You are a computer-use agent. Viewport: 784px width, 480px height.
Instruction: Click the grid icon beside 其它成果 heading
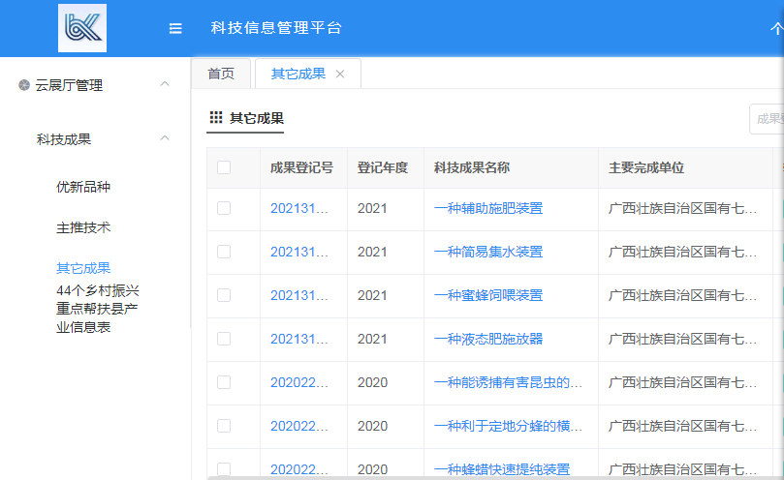216,118
